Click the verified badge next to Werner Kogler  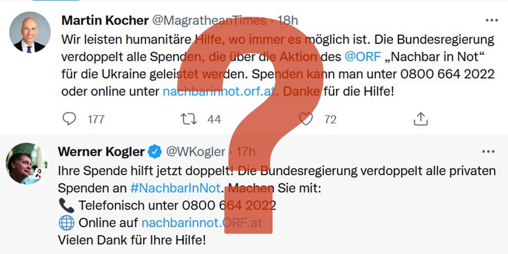[155, 151]
